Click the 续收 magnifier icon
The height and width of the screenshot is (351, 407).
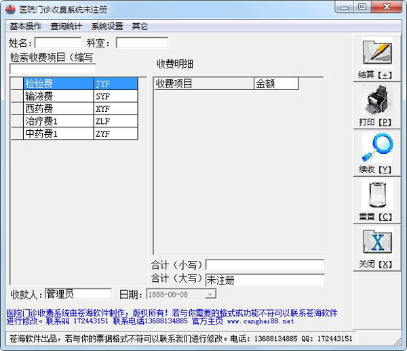377,147
